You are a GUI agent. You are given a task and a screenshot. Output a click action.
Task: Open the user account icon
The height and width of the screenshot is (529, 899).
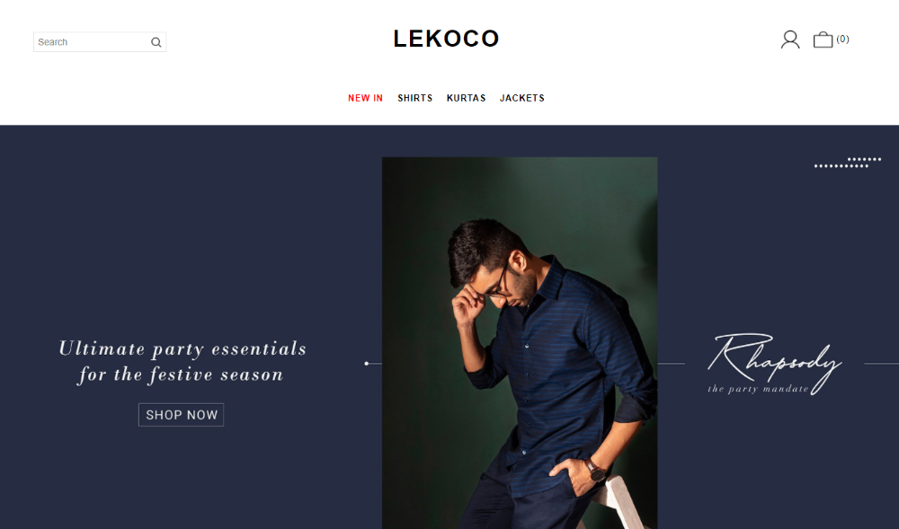790,40
